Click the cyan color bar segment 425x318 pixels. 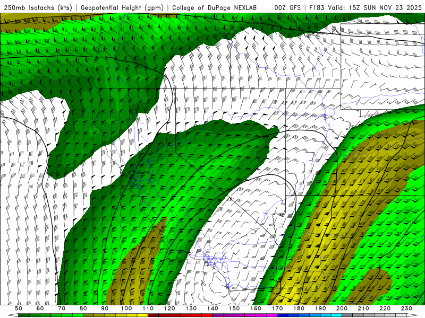pyautogui.click(x=336, y=315)
